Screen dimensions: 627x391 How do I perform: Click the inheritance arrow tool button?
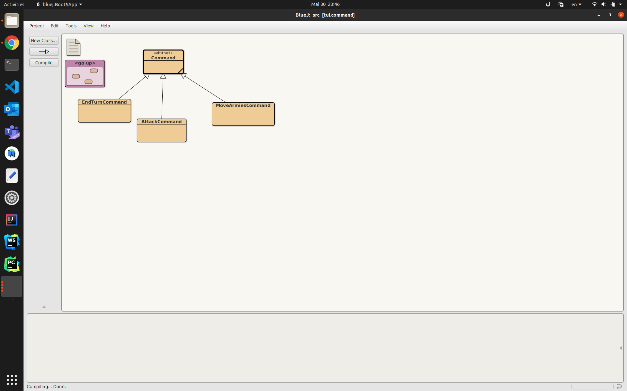coord(44,51)
